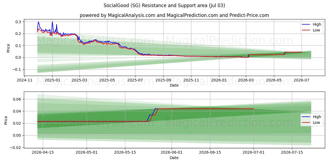Screen dimensions: 329x164
Task: Click 'High' label in bottom chart legend
Action: pyautogui.click(x=317, y=117)
